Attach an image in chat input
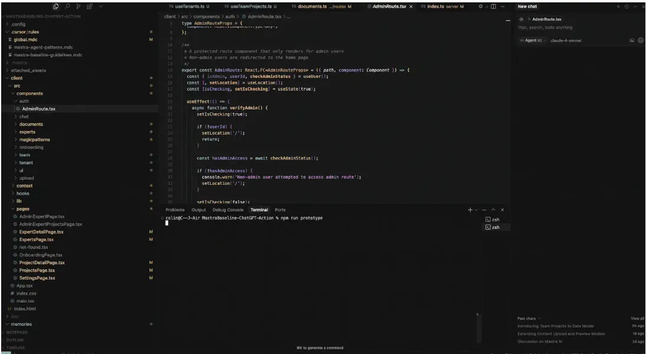This screenshot has height=354, width=646. point(632,40)
